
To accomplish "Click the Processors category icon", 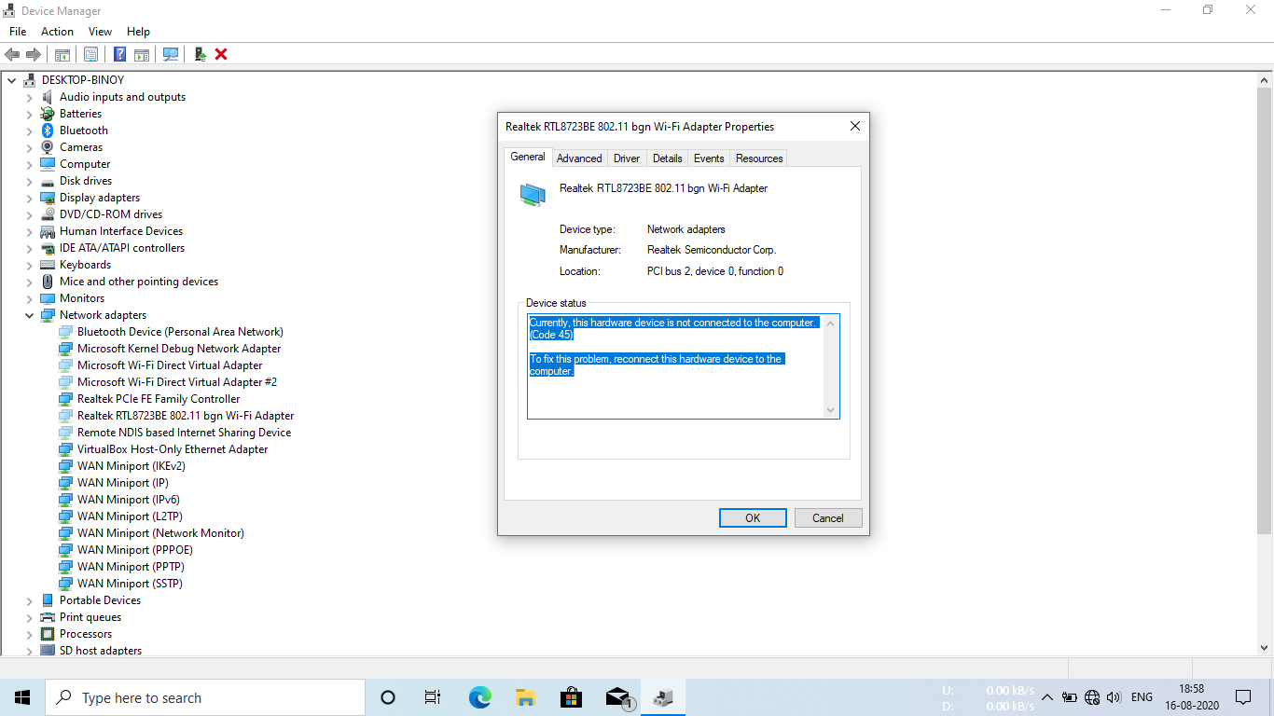I will (48, 634).
